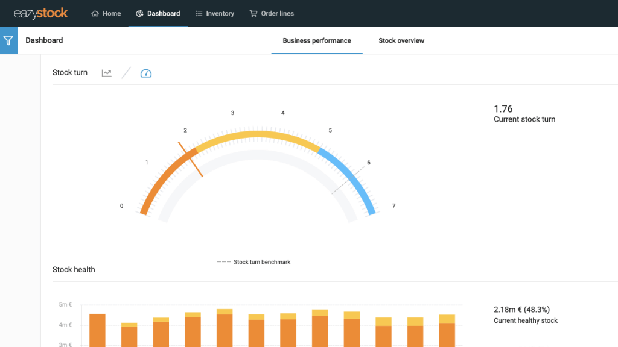Switch to the Stock overview tab
The width and height of the screenshot is (618, 347).
tap(400, 40)
